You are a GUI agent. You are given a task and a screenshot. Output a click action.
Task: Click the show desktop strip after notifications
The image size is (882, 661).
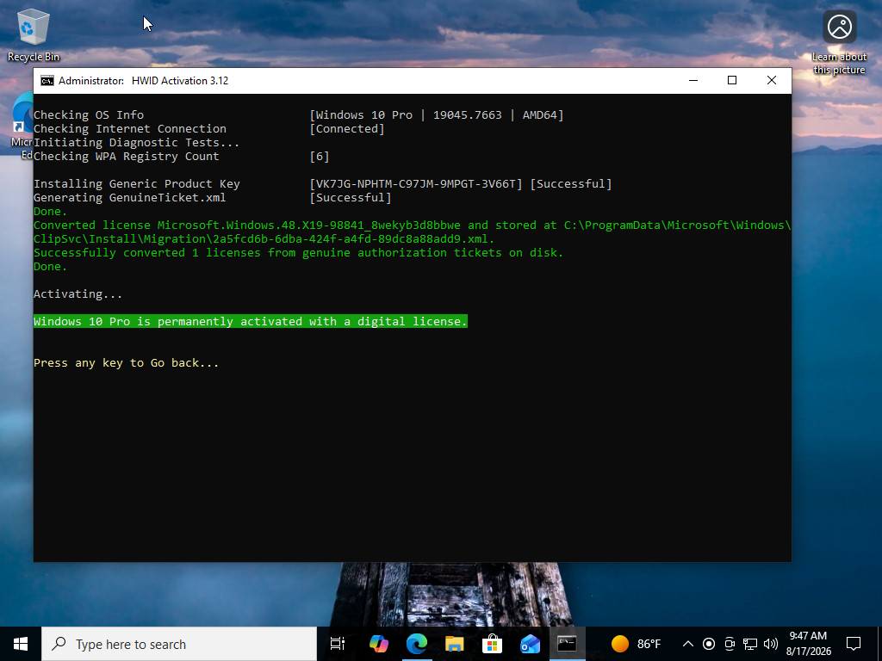click(879, 644)
